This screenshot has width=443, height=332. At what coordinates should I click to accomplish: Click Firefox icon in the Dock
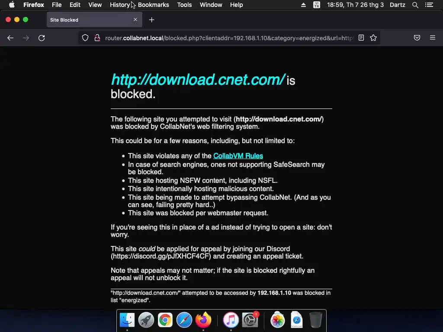[203, 320]
